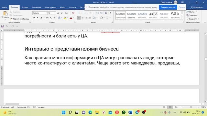Apply subscript (x₂) formatting
Image resolution: width=207 pixels, height=116 pixels.
(x=51, y=18)
